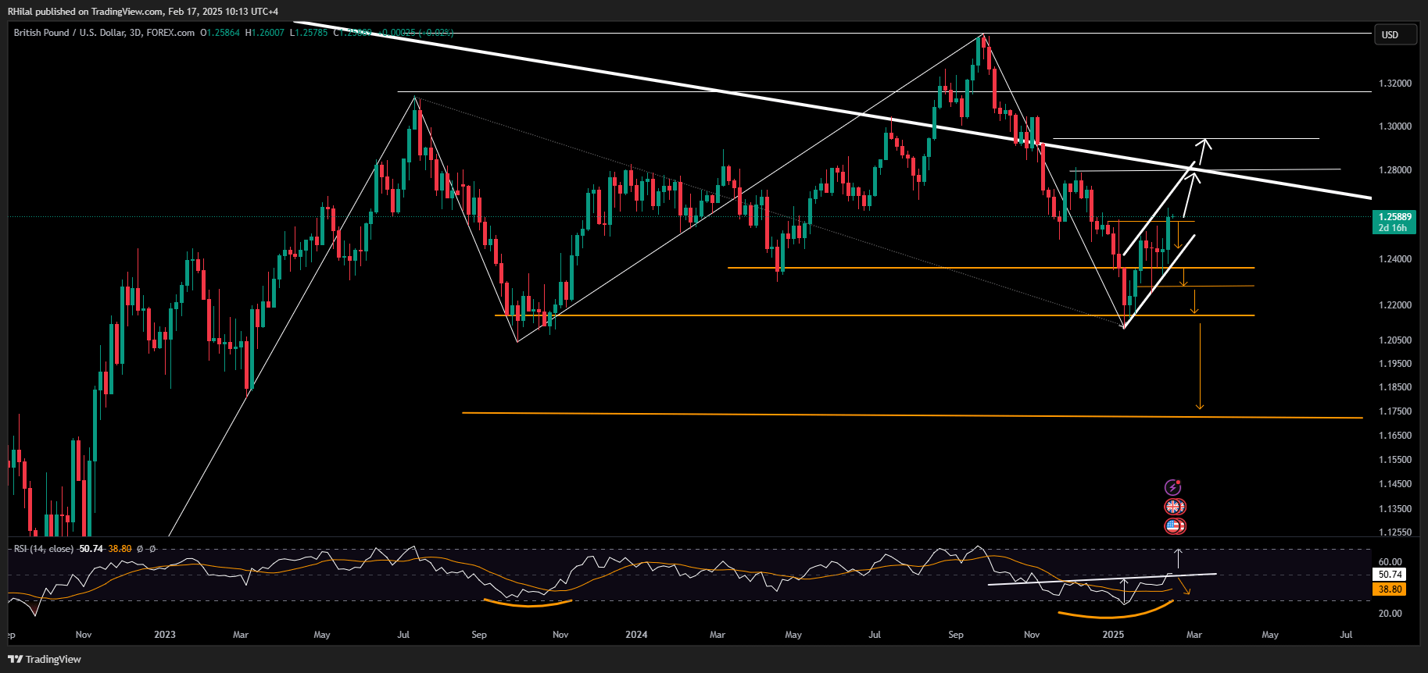Click the low value L1.25785 in the header
The height and width of the screenshot is (673, 1428).
pyautogui.click(x=309, y=33)
